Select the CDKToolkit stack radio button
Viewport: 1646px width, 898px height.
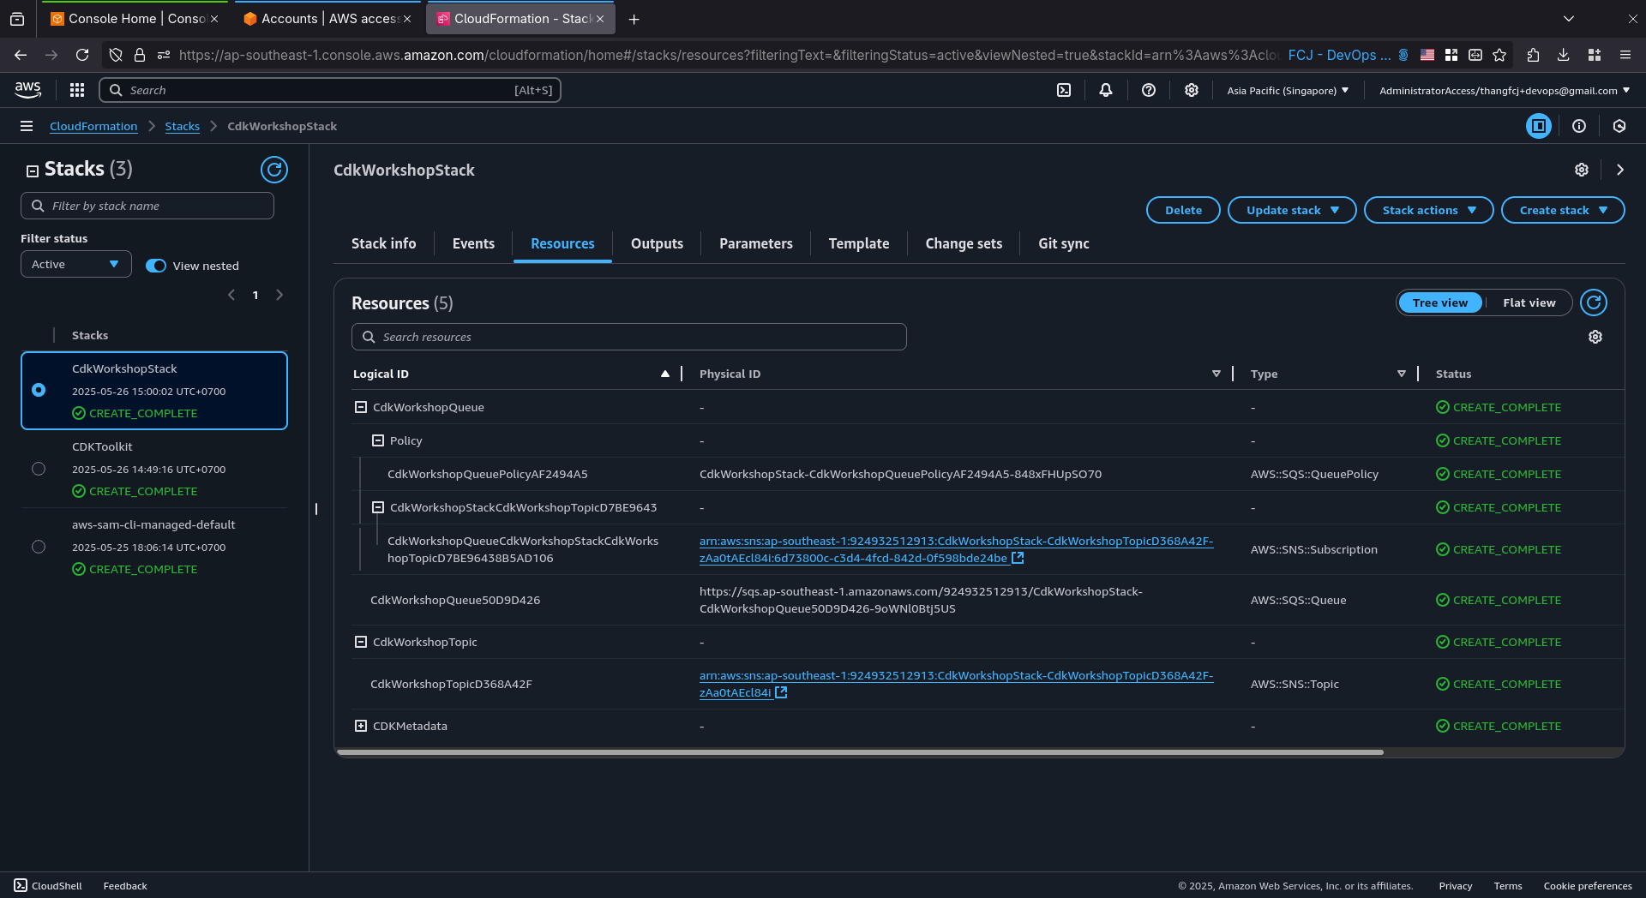[x=39, y=469]
